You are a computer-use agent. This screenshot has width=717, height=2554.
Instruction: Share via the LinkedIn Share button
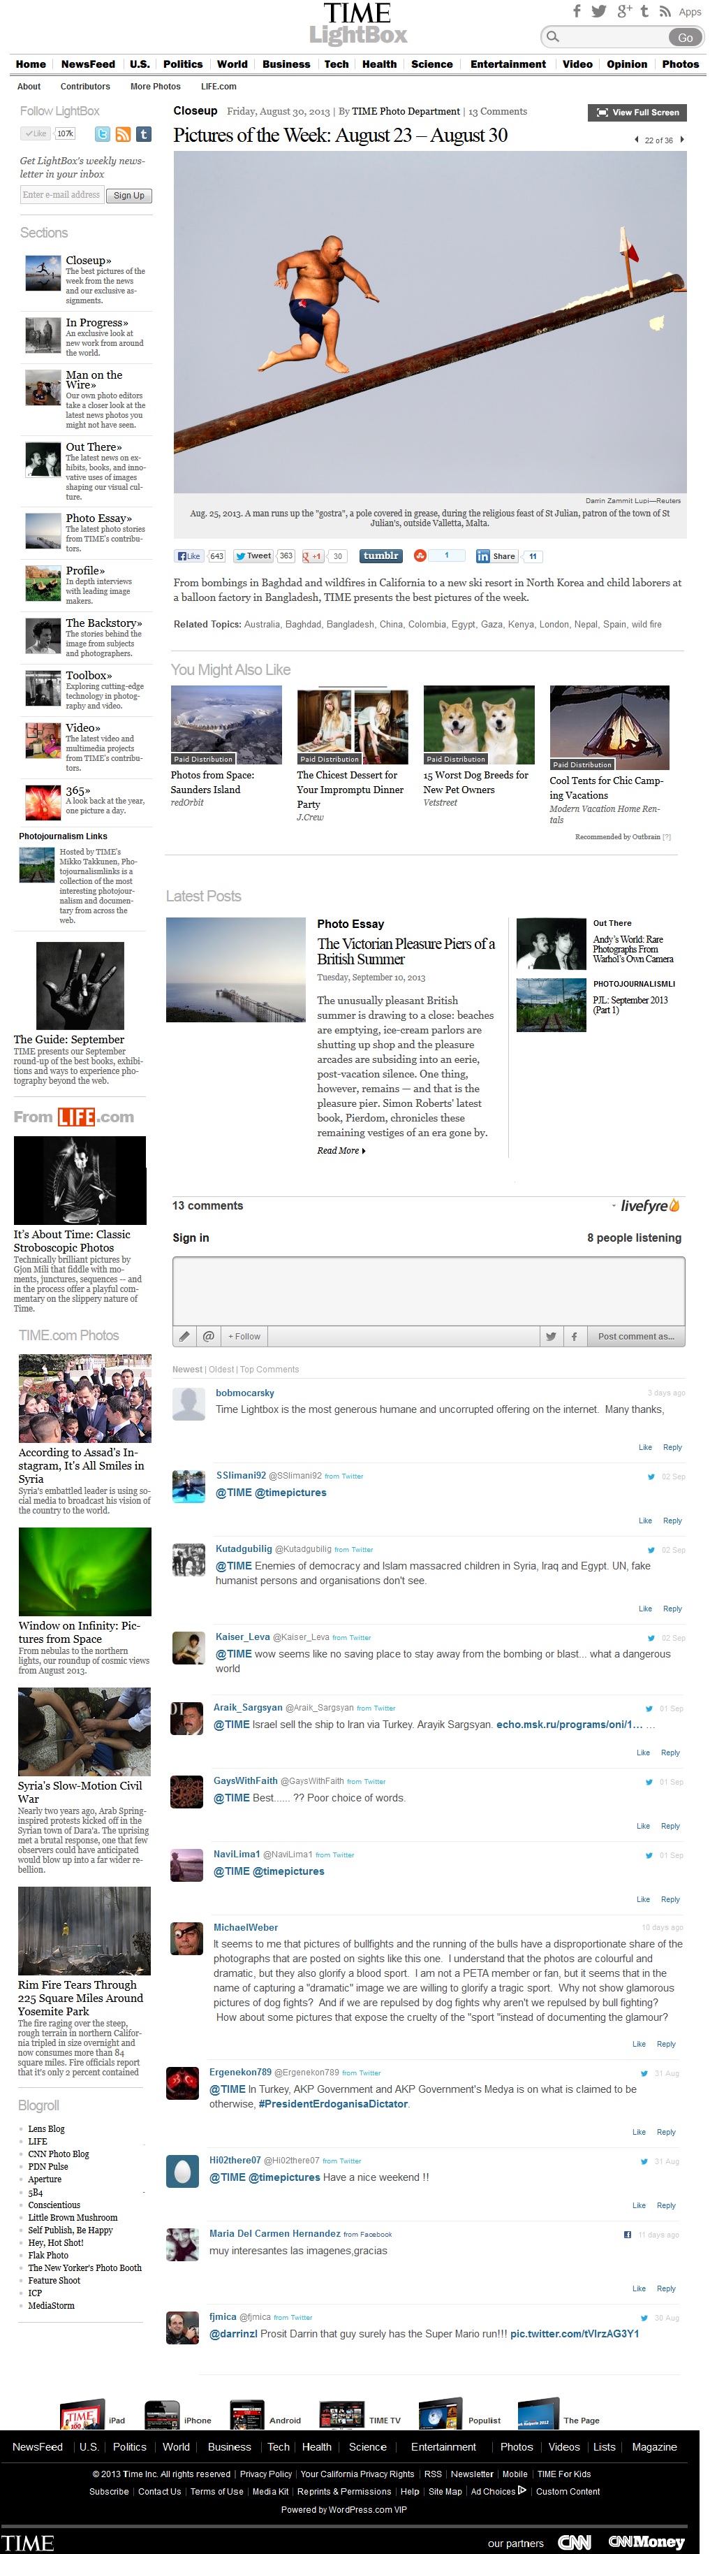[x=497, y=556]
